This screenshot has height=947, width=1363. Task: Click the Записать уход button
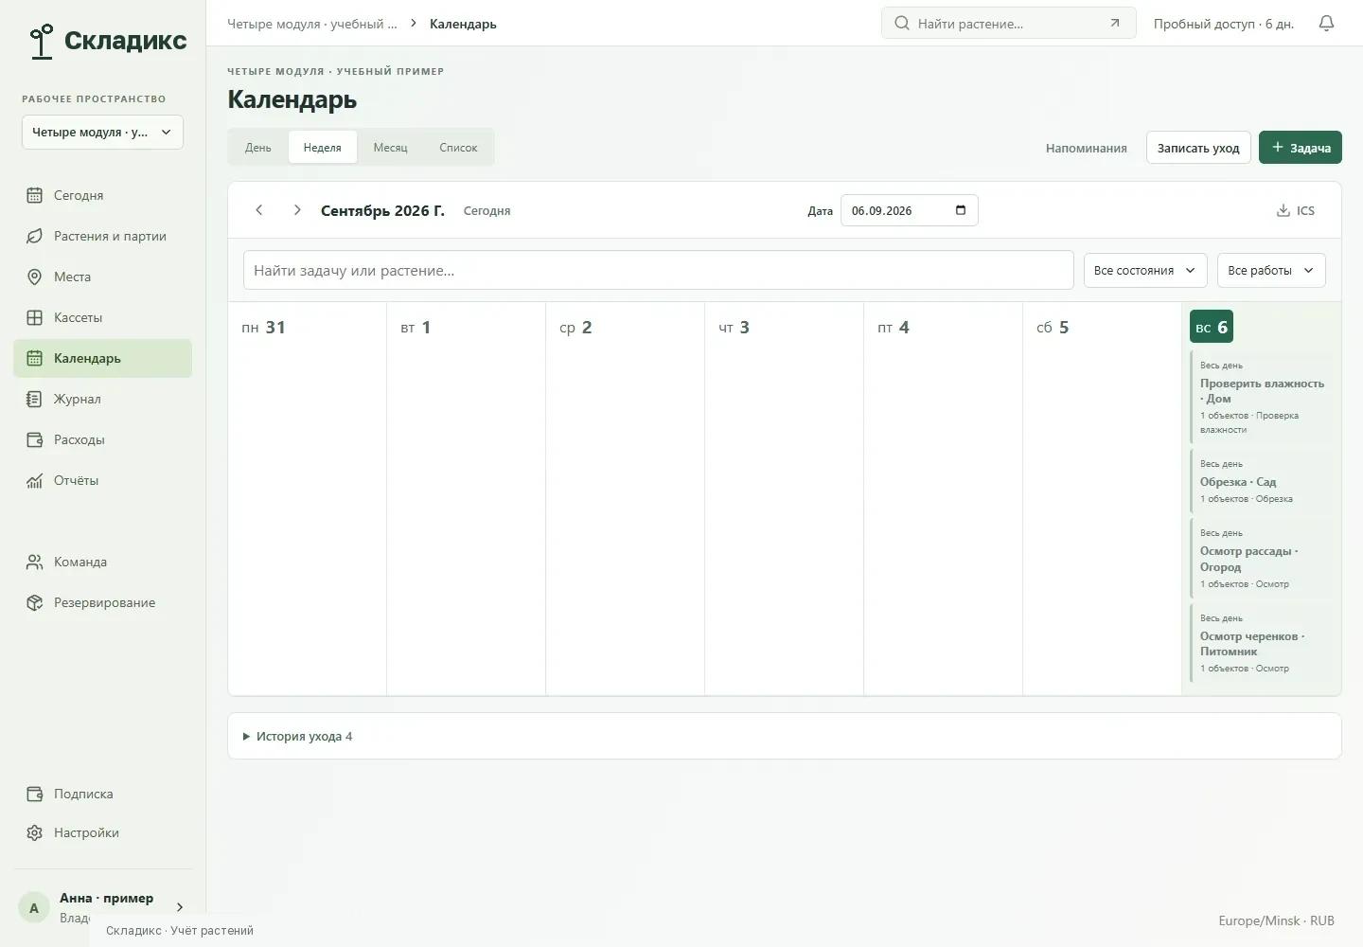pyautogui.click(x=1198, y=148)
